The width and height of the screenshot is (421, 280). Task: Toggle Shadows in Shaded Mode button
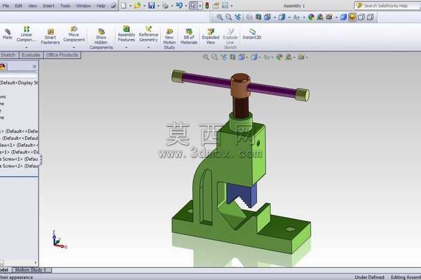(x=353, y=17)
